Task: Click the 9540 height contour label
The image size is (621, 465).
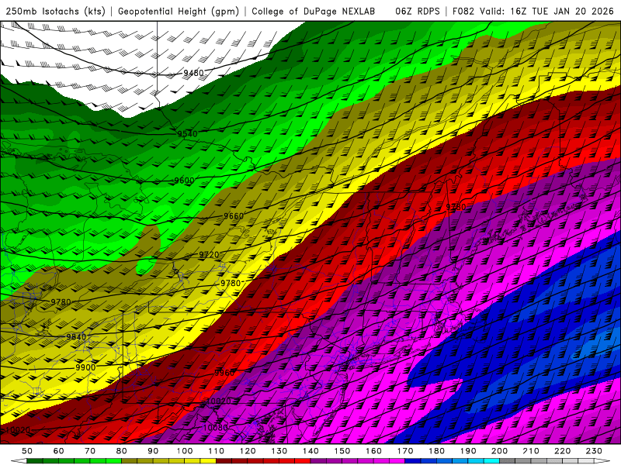Action: pyautogui.click(x=187, y=134)
